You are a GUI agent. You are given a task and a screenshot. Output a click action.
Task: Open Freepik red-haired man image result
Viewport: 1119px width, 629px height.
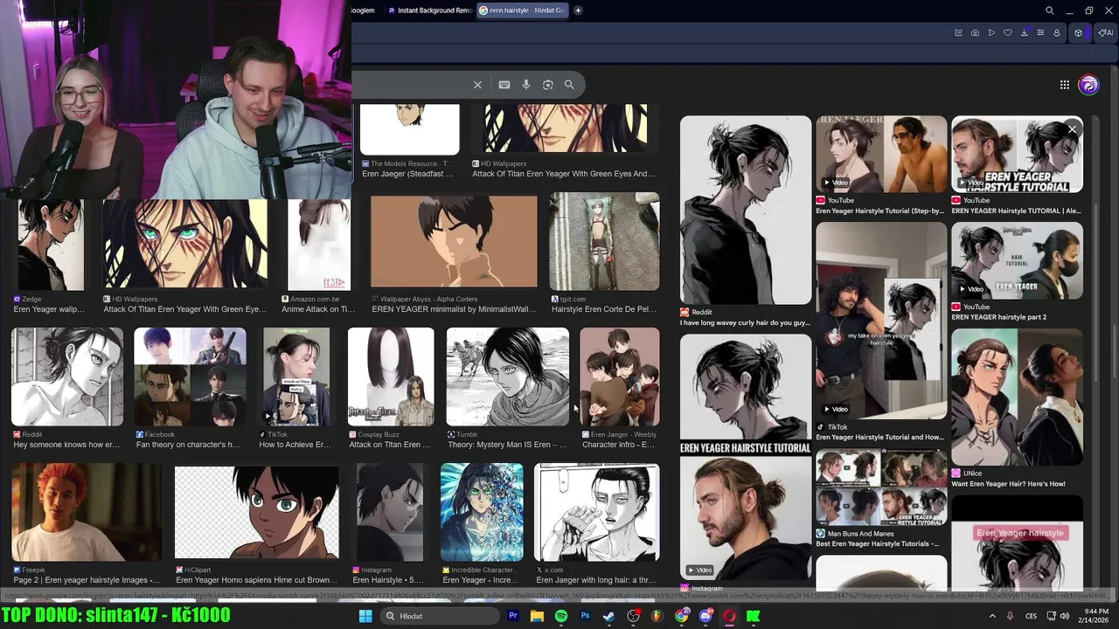coord(87,512)
